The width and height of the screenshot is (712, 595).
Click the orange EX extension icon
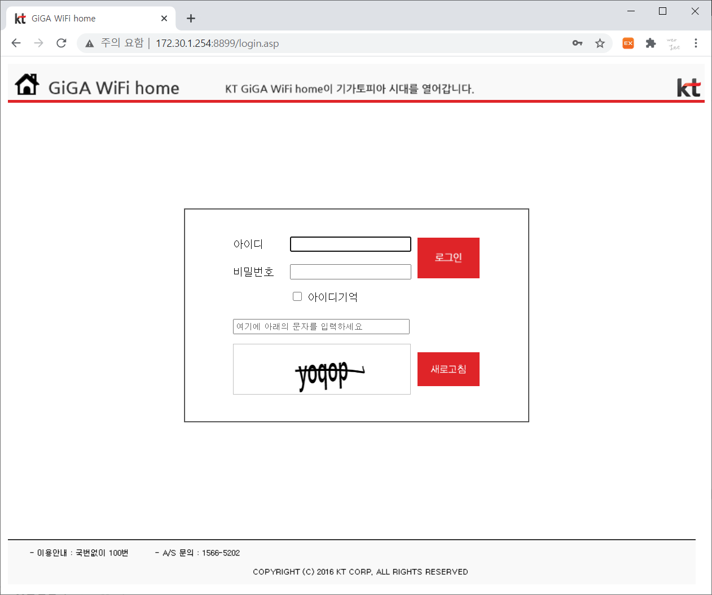pos(628,43)
